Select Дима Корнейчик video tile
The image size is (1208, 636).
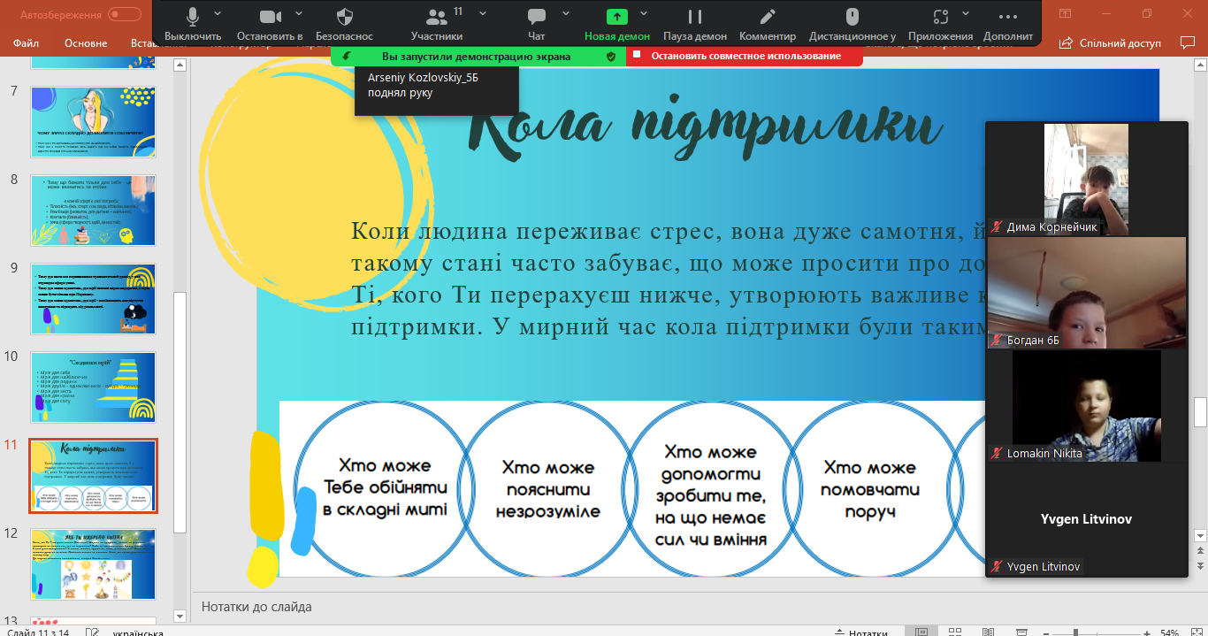pyautogui.click(x=1087, y=179)
